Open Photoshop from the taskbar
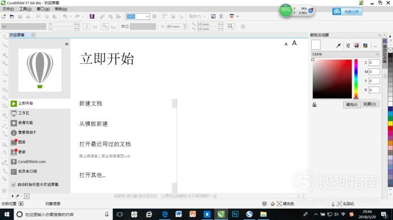Screen dimensions: 393x220 click(235, 214)
